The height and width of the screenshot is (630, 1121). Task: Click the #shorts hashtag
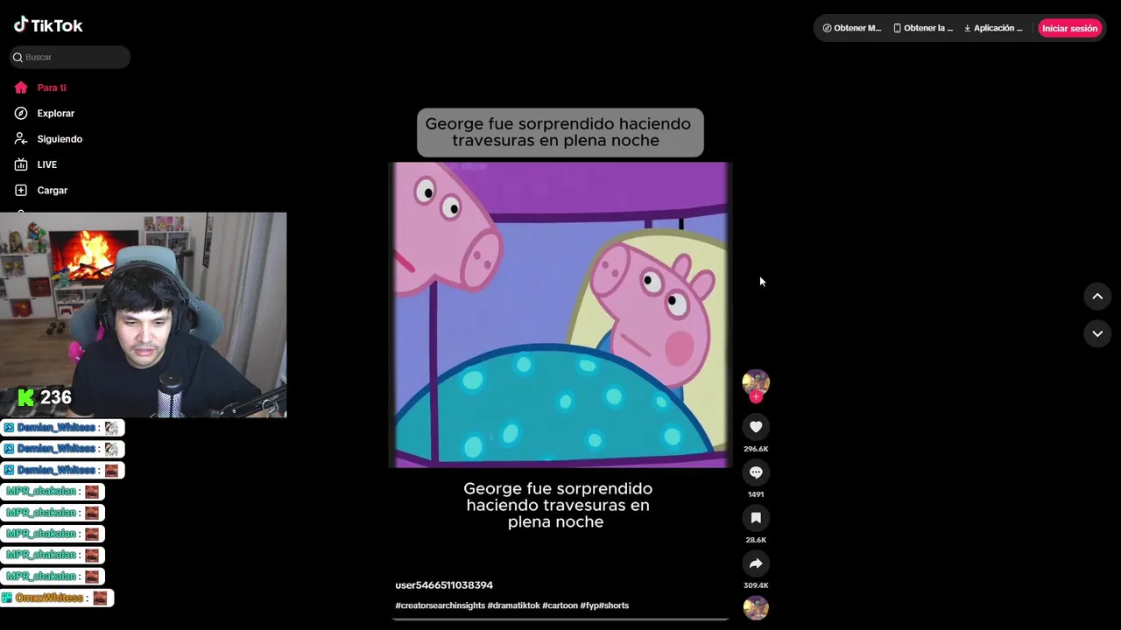tap(614, 605)
